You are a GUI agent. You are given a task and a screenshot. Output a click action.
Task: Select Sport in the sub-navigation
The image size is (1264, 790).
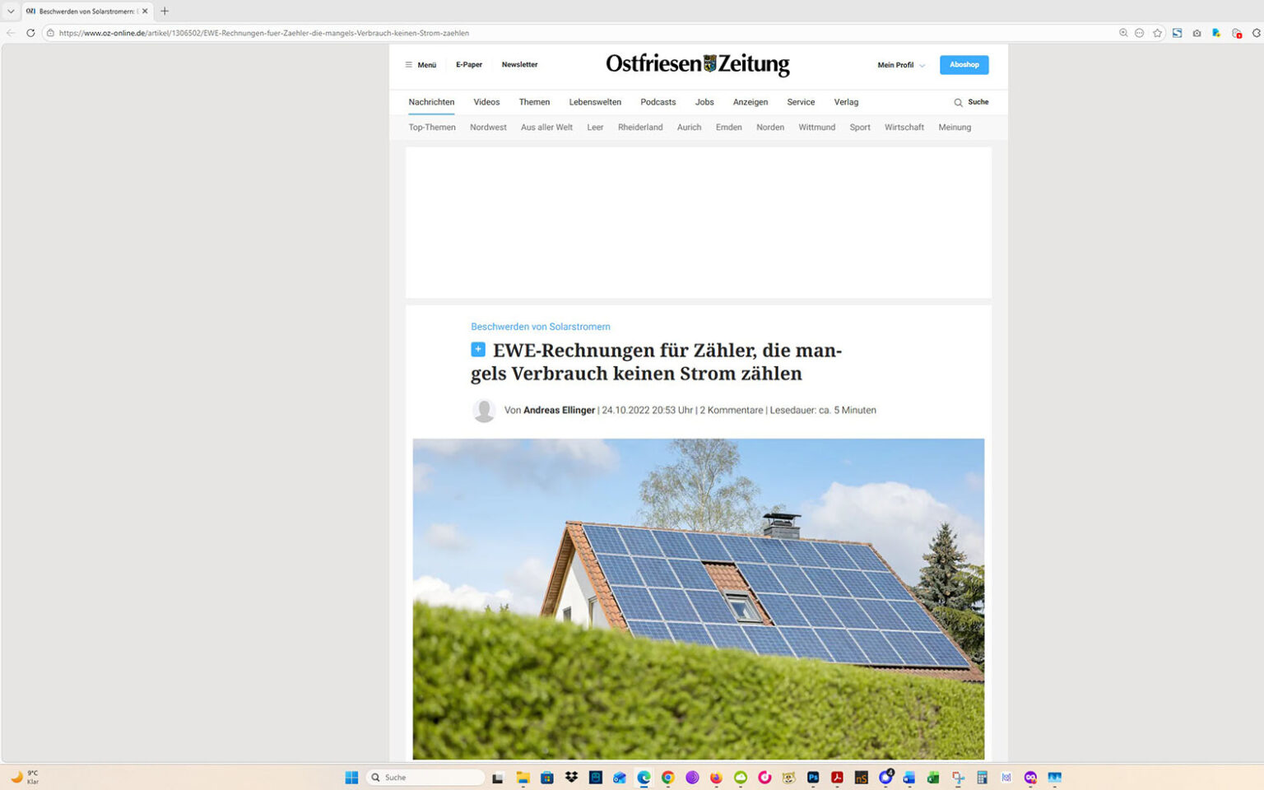pos(859,128)
